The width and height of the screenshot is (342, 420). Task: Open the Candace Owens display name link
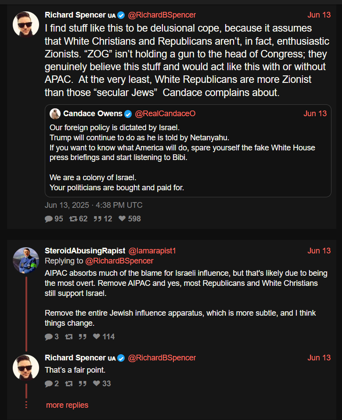[x=93, y=114]
